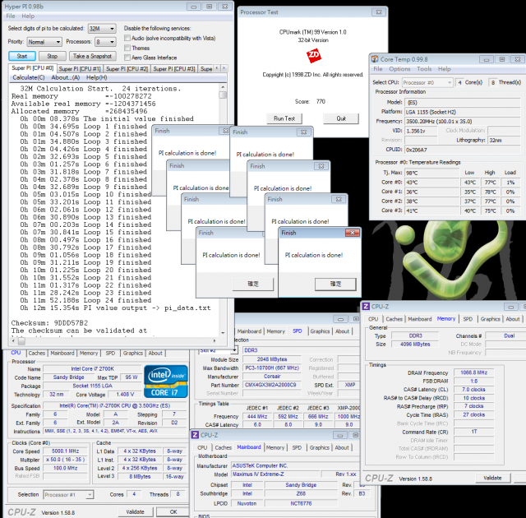Open Core Temp File menu

pyautogui.click(x=378, y=69)
